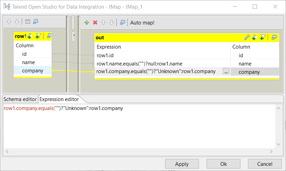Image resolution: width=286 pixels, height=171 pixels.
Task: Click the horizontal scroll left arrow
Action: [x=7, y=151]
